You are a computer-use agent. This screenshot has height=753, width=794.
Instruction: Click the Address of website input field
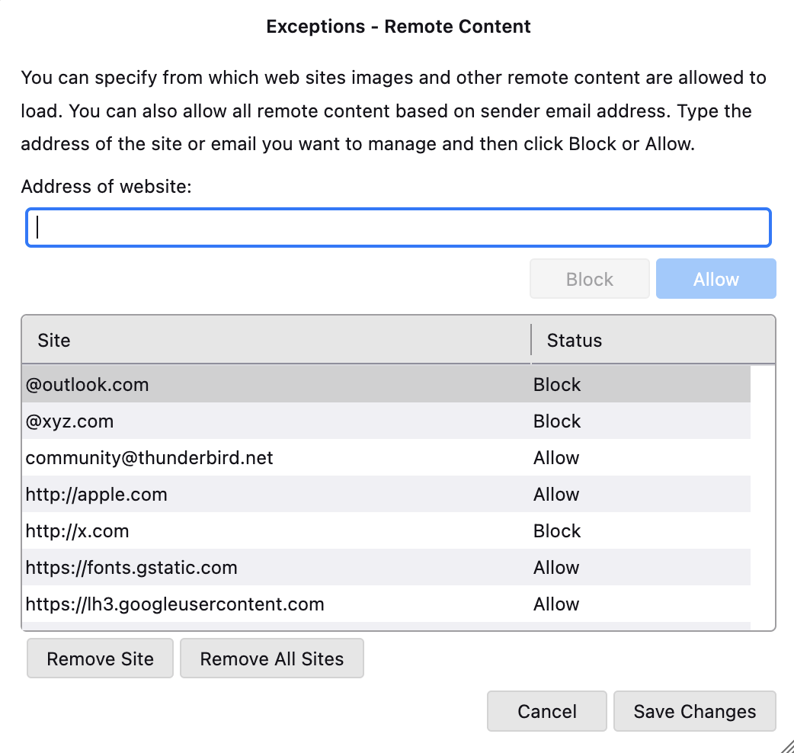pyautogui.click(x=398, y=228)
